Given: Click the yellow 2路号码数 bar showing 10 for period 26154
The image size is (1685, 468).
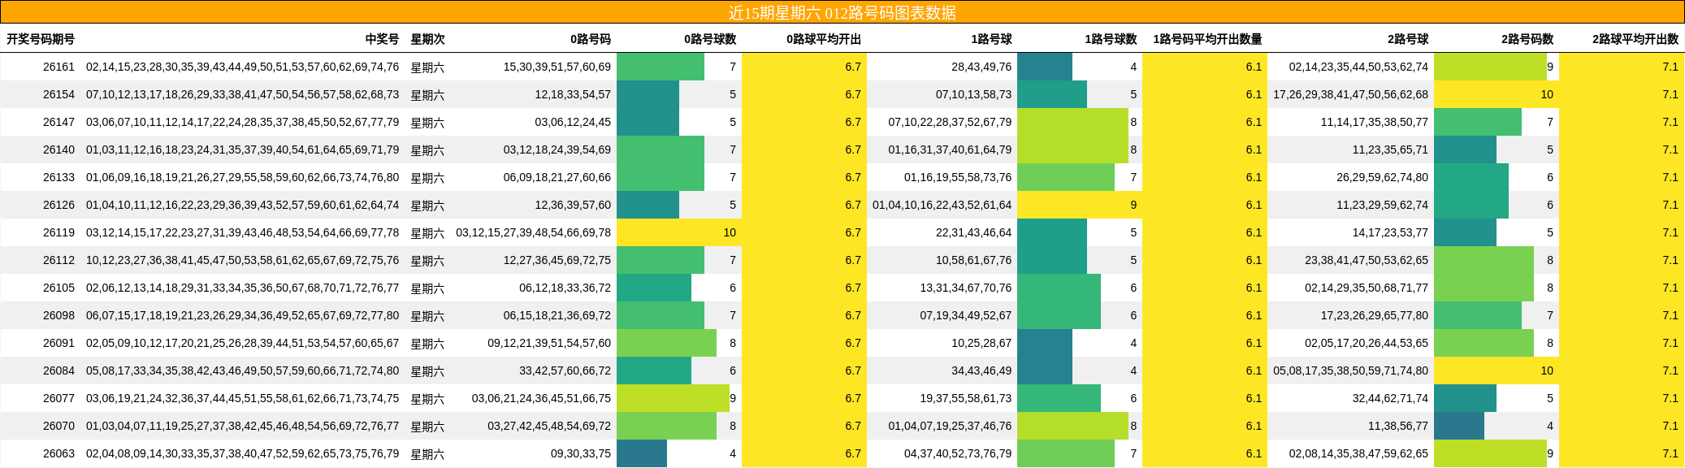Looking at the screenshot, I should tap(1497, 94).
